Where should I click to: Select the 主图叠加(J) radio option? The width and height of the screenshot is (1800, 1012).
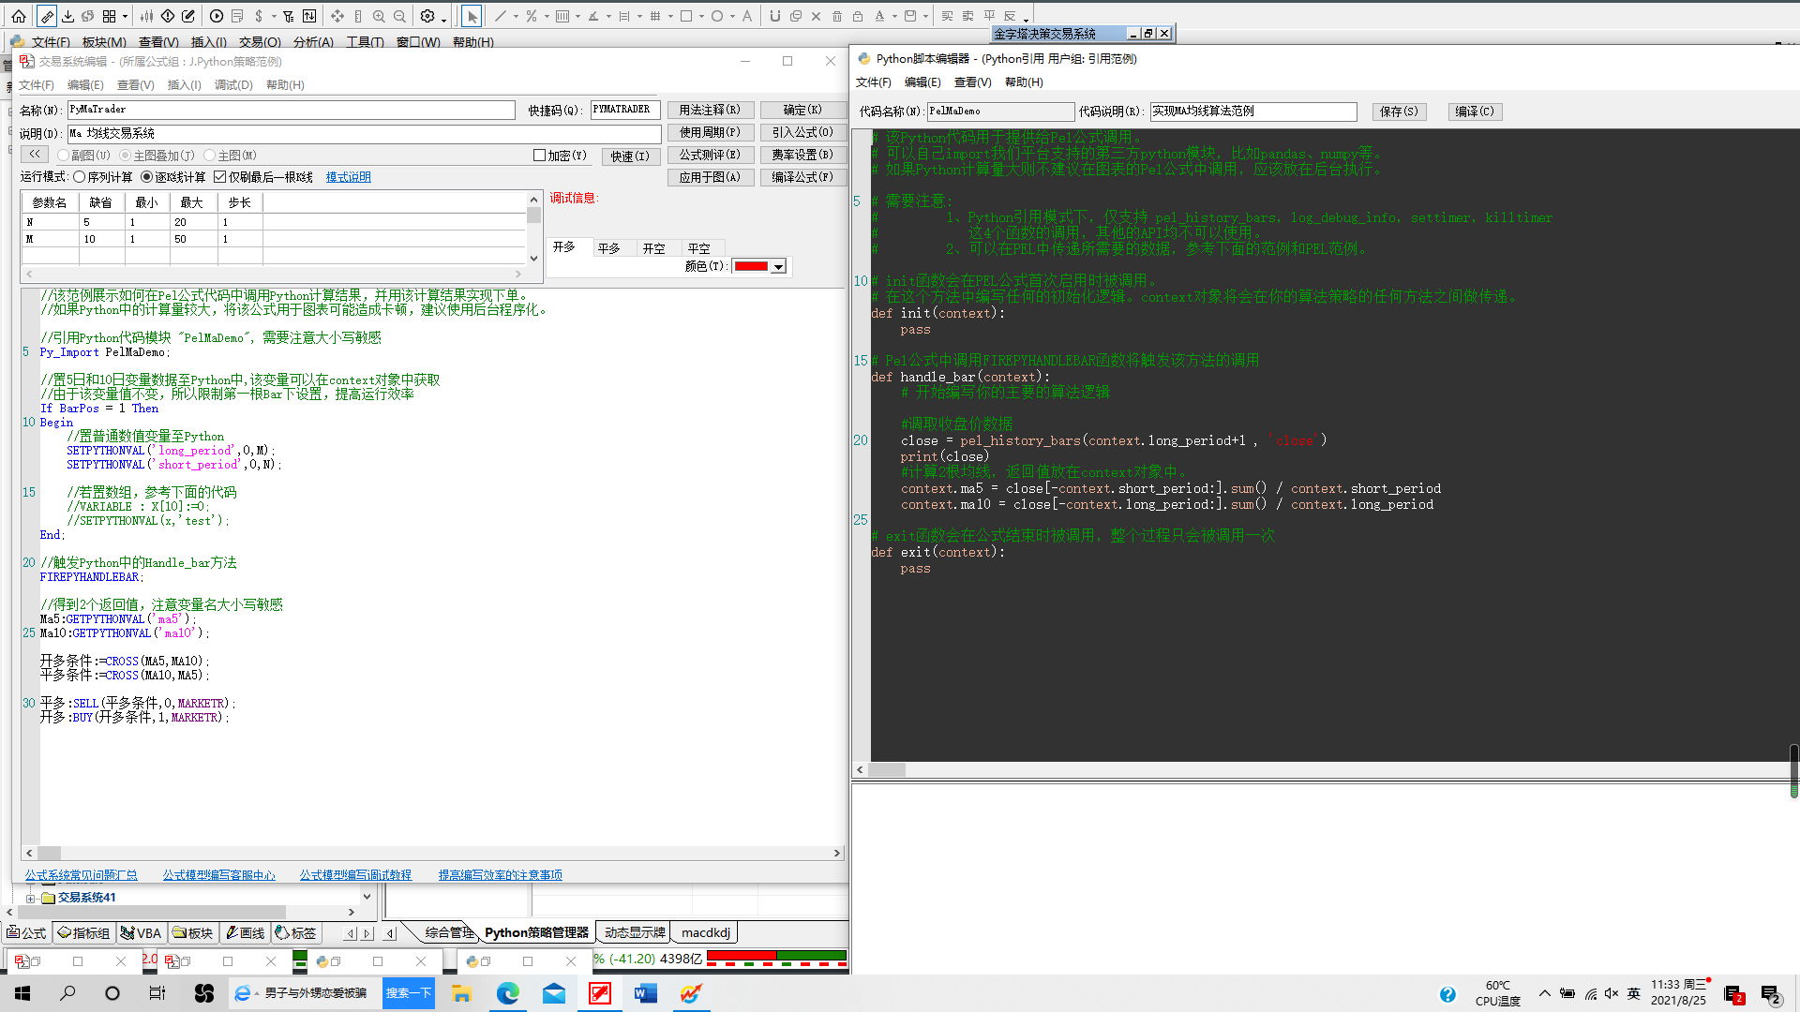coord(125,156)
